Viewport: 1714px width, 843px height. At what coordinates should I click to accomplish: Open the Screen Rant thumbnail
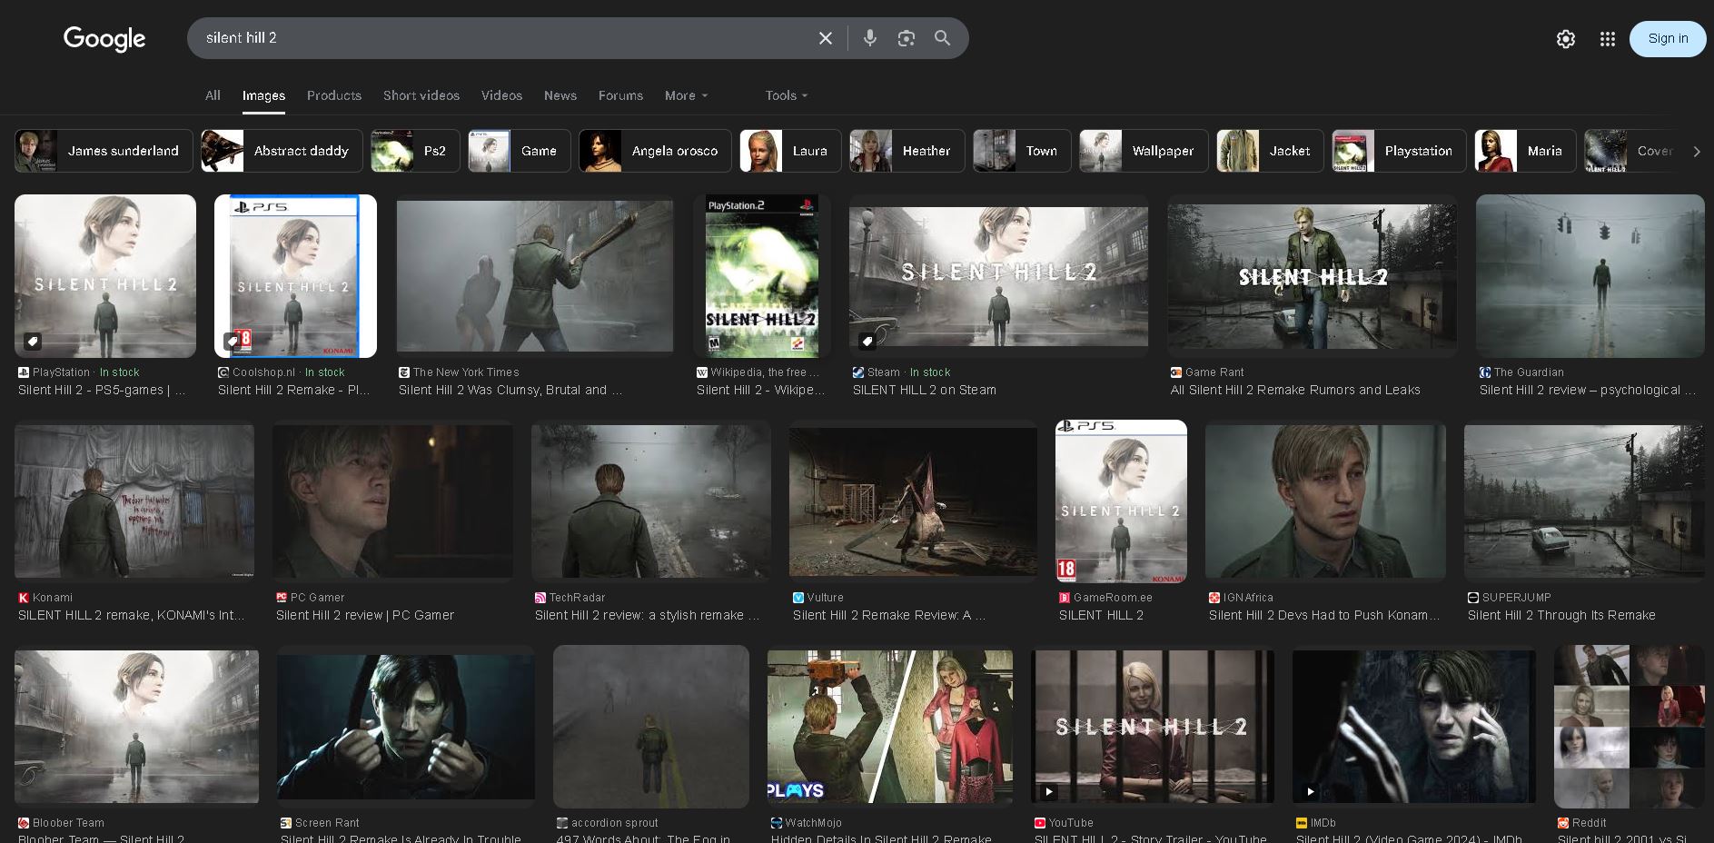coord(406,727)
